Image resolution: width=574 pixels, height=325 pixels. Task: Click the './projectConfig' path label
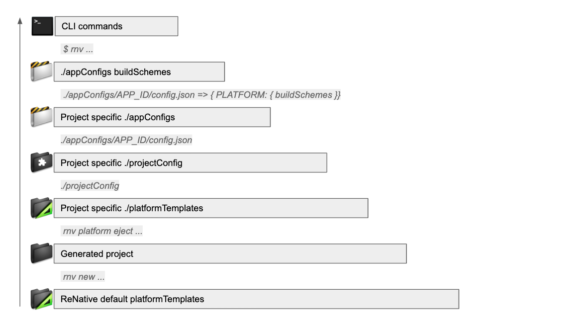pos(90,186)
